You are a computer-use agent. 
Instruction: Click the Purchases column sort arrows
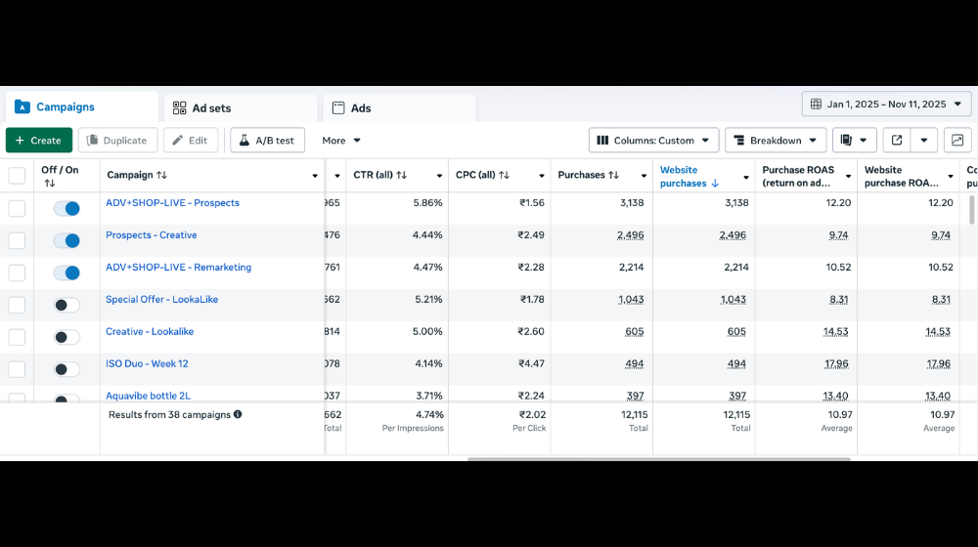coord(614,176)
